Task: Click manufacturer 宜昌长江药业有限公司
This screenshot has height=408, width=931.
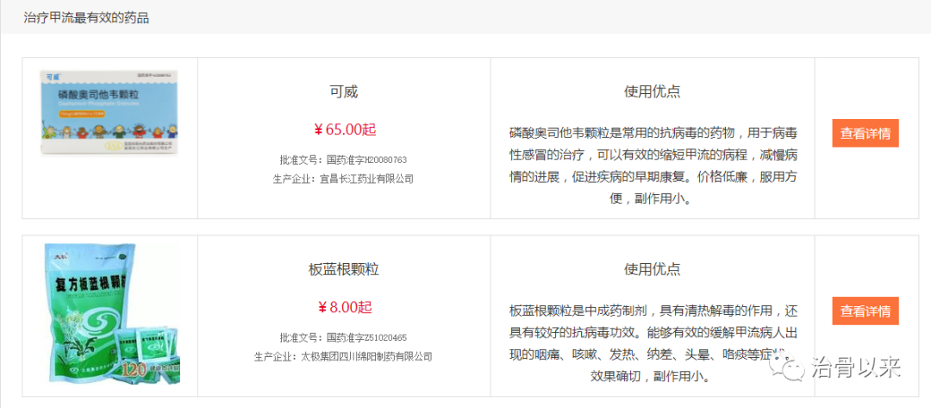Action: pos(366,179)
